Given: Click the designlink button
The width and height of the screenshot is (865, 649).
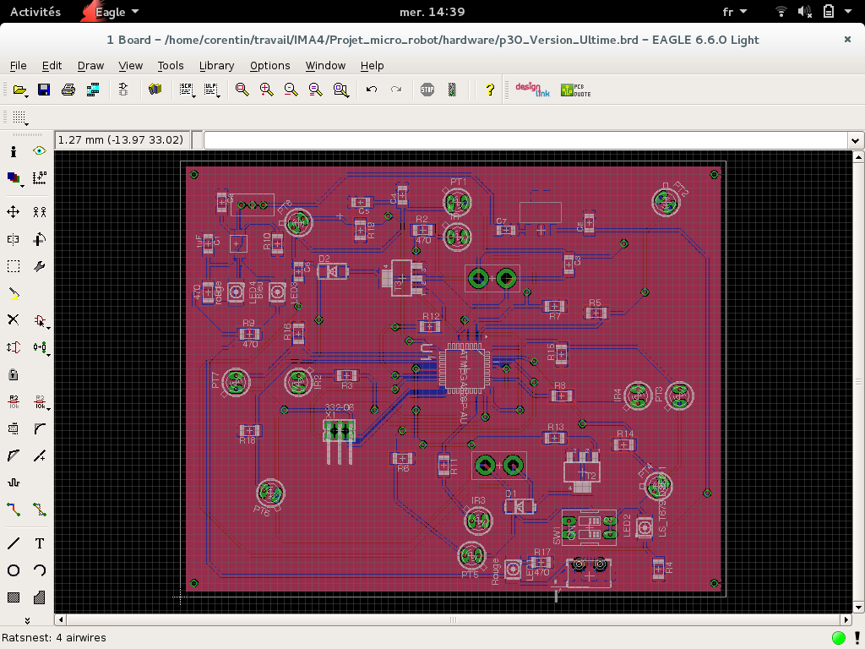Looking at the screenshot, I should point(532,90).
